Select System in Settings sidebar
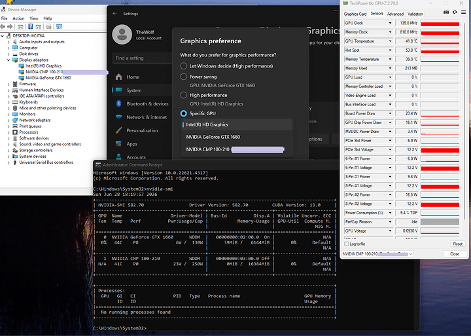The height and width of the screenshot is (336, 471). 142,90
